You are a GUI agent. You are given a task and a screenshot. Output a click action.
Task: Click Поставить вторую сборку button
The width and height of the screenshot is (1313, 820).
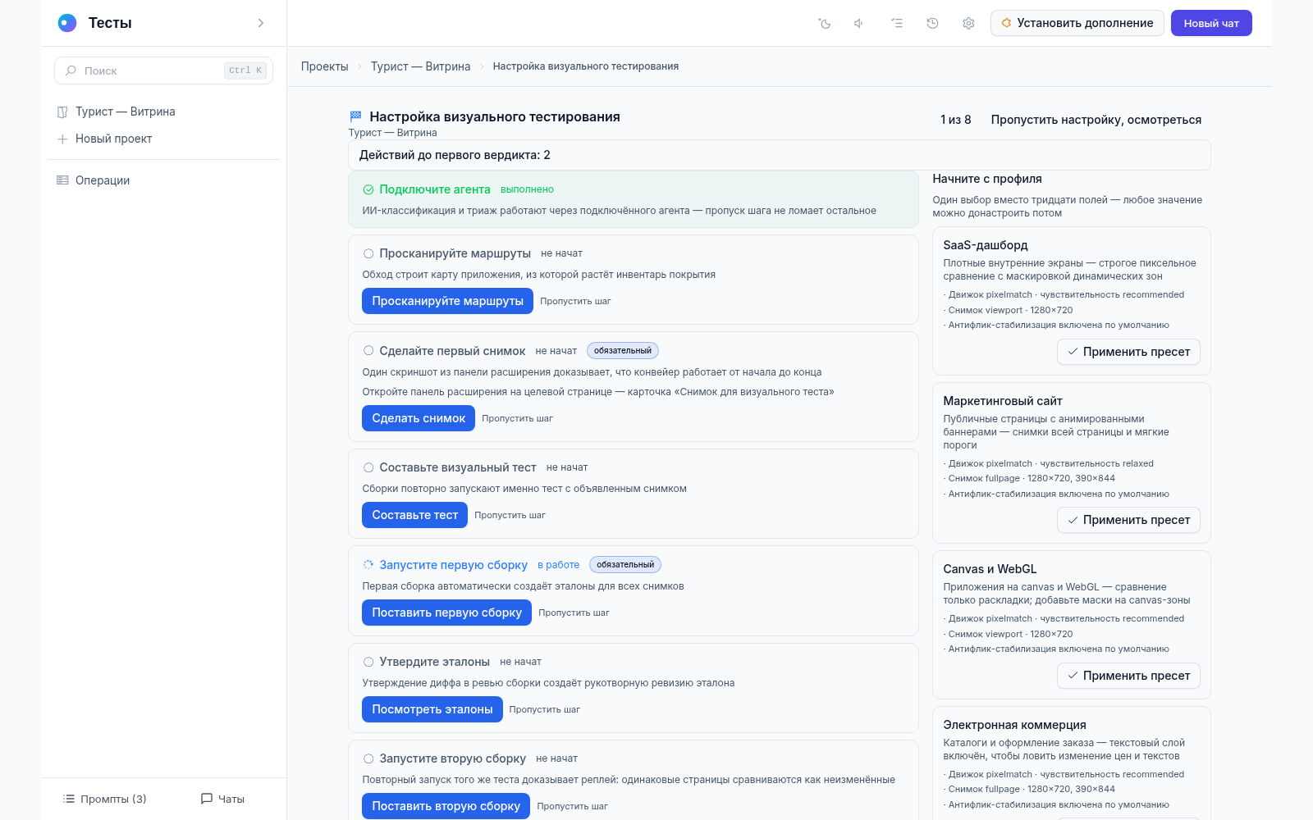[446, 806]
